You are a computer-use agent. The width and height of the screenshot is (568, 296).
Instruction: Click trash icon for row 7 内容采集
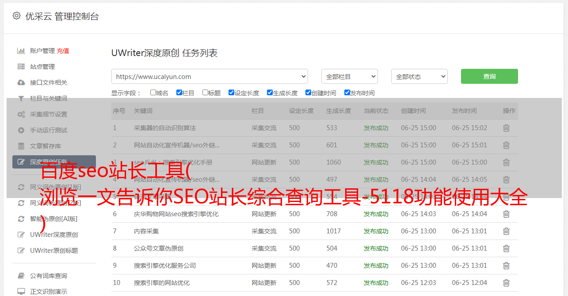tap(506, 231)
